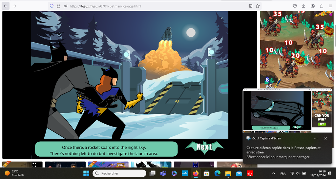Click the Next bat-shaped button in game
The image size is (336, 179).
coord(204,147)
